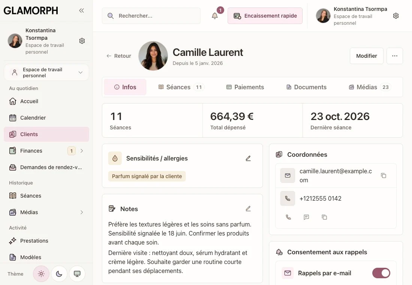Screen dimensions: 412x285
Task: Open Accueil from sidebar
Action: (46, 101)
